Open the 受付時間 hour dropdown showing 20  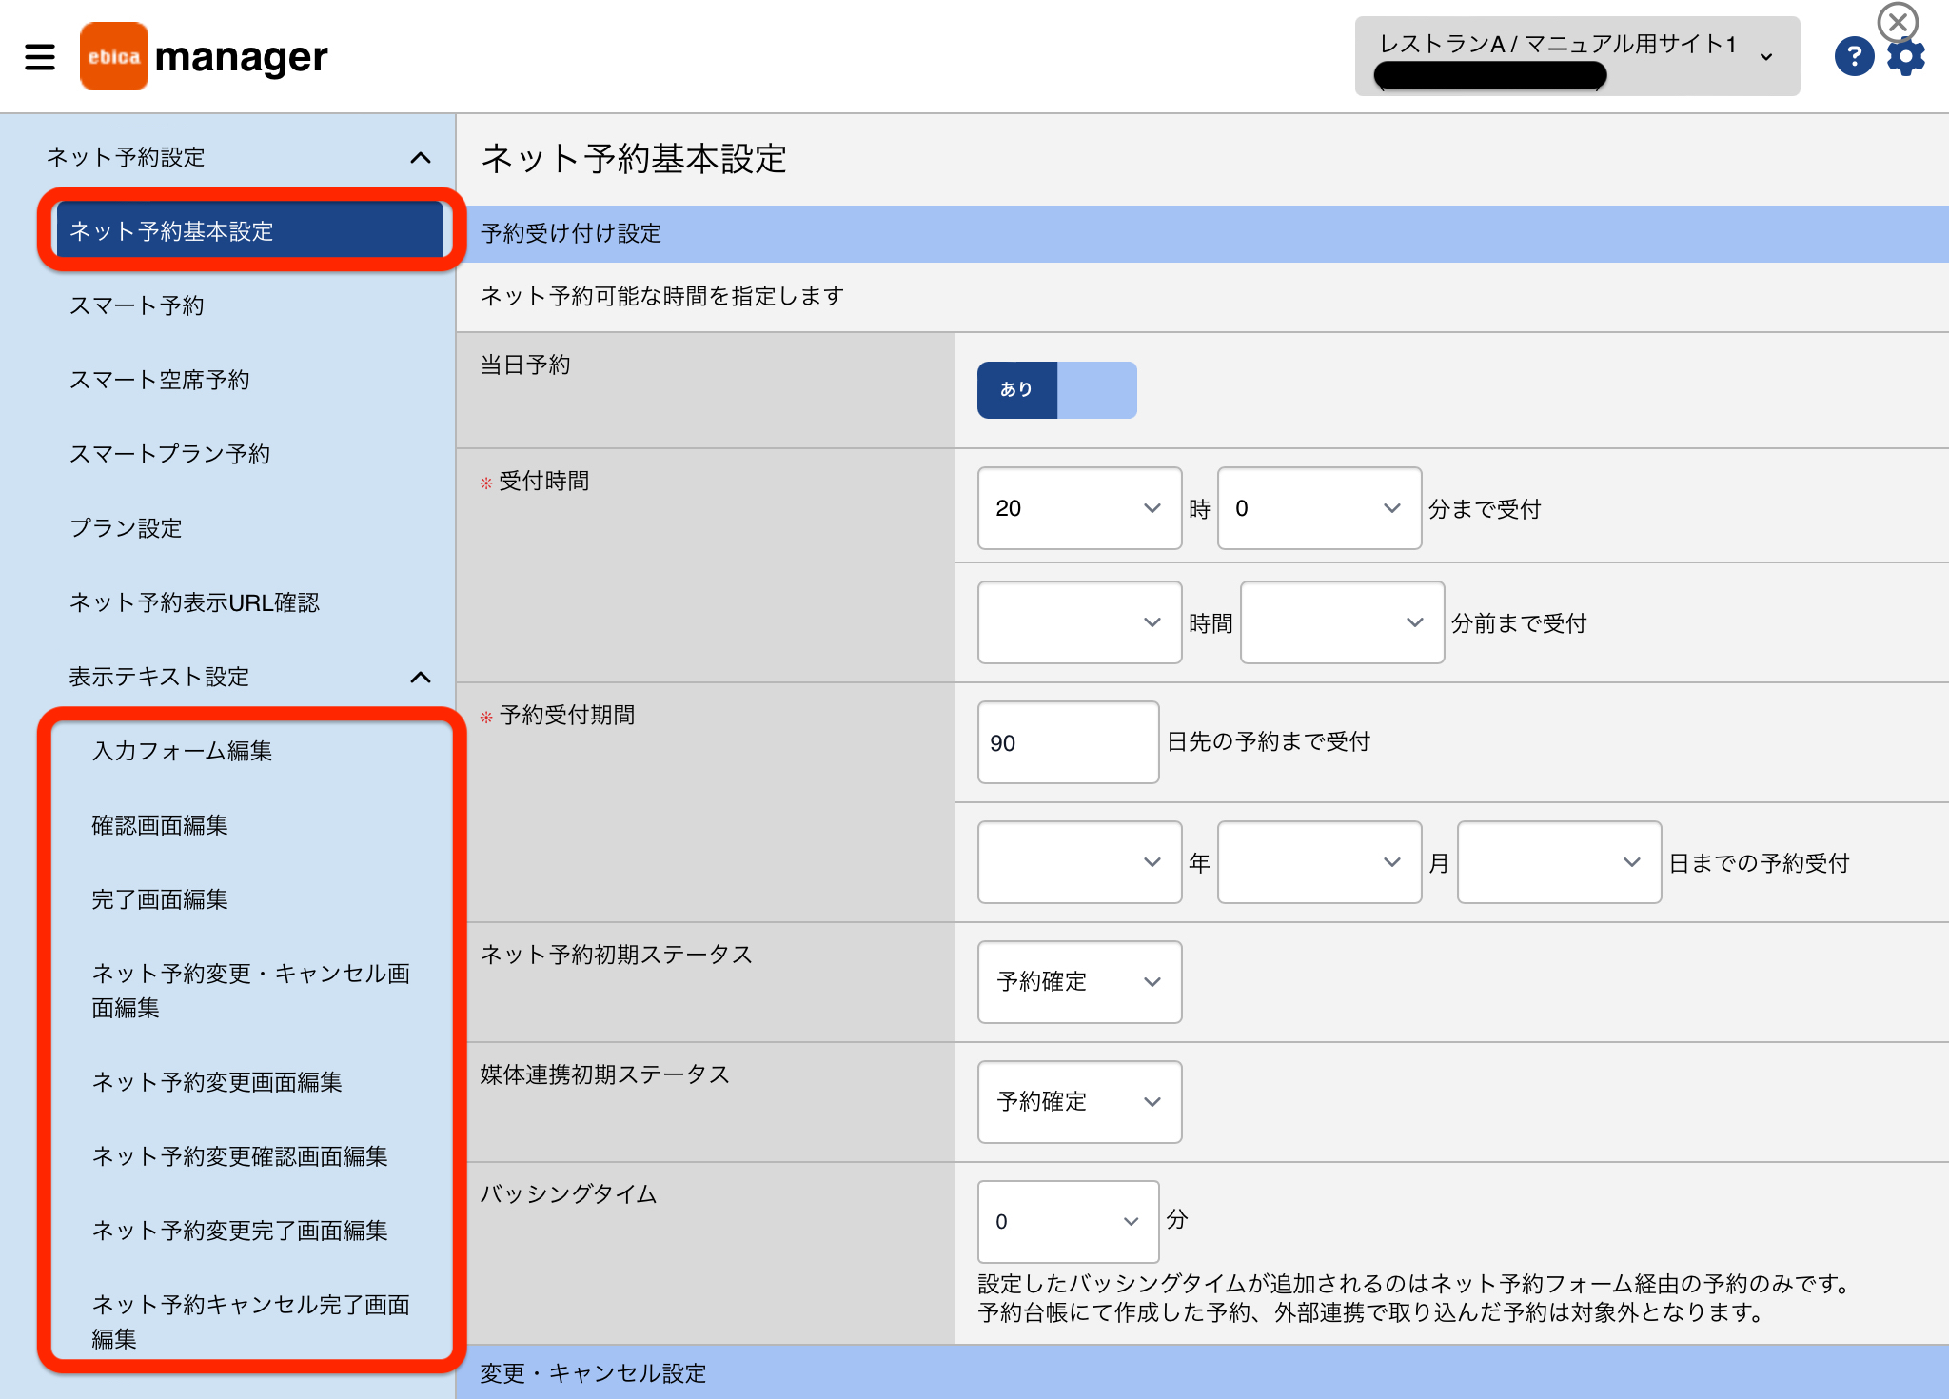tap(1079, 508)
